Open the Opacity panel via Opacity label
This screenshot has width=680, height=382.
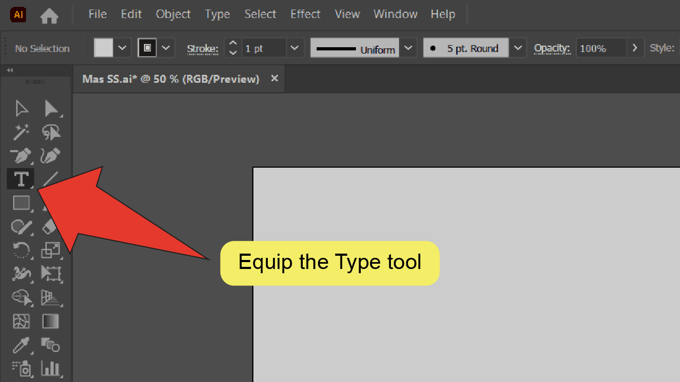[552, 48]
